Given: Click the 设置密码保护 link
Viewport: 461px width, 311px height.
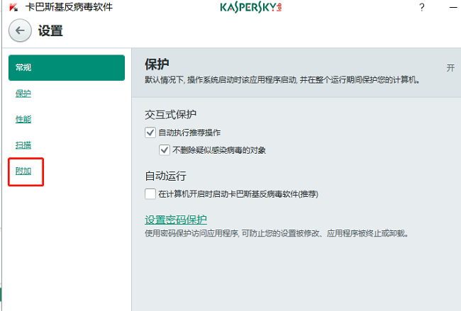Looking at the screenshot, I should coord(176,220).
